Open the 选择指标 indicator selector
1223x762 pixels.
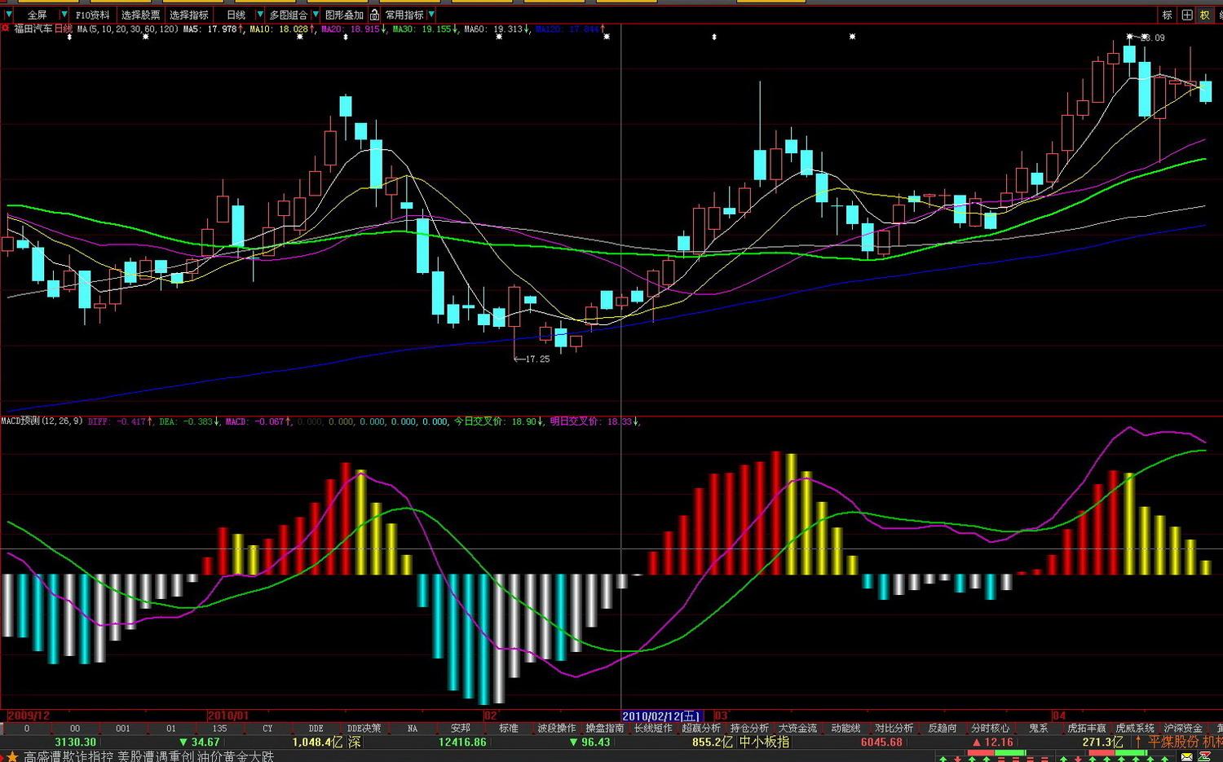[x=189, y=15]
